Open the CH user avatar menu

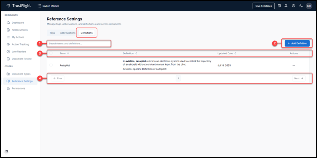309,6
